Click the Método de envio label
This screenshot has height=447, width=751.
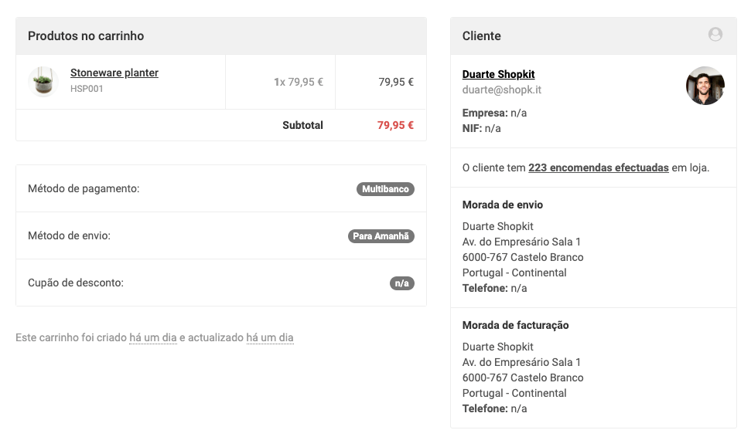(69, 235)
